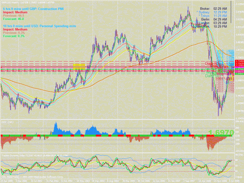
Task: Select the 'Previous: 0.3%' value
Action: (x=14, y=33)
